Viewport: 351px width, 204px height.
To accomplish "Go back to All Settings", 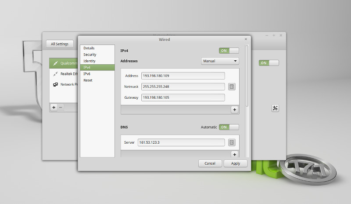I will [x=59, y=44].
